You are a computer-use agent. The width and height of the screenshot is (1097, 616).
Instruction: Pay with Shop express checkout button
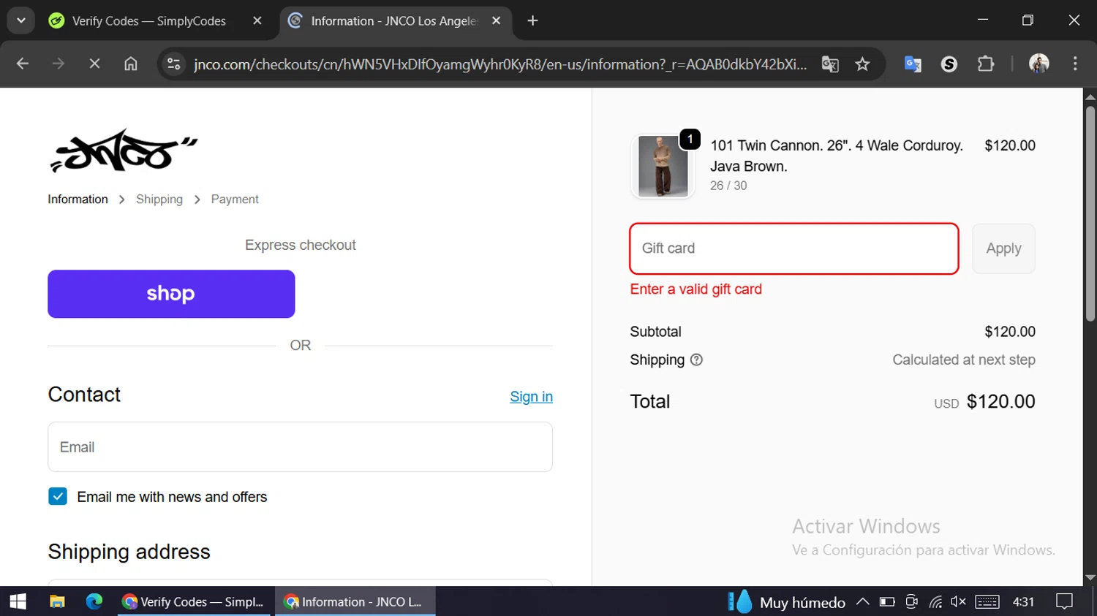(x=171, y=294)
